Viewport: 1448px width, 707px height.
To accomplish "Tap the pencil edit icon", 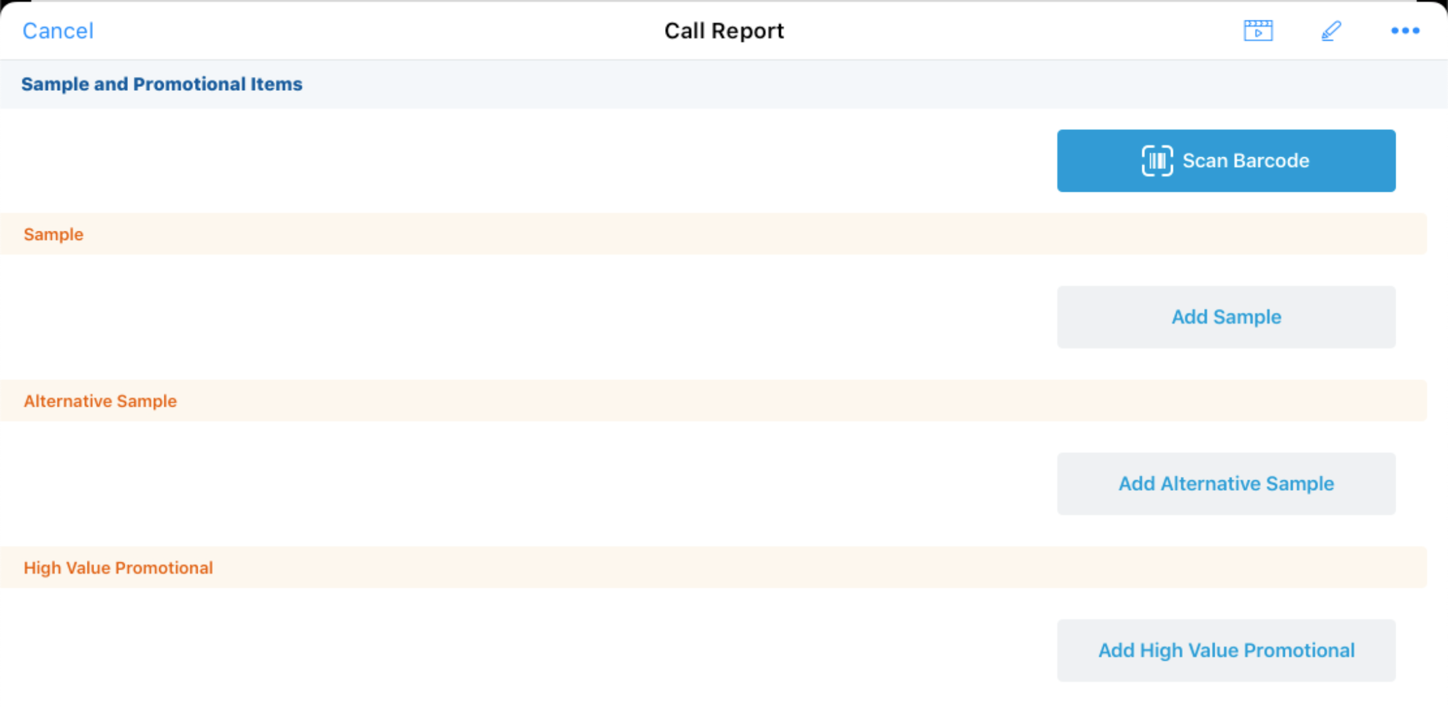I will [x=1331, y=31].
